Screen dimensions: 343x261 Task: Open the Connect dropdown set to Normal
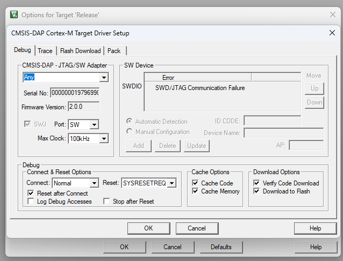point(94,183)
